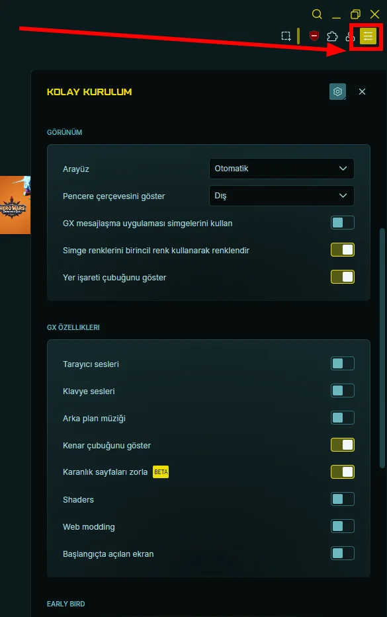Open the red ad blocker shield
387x617 pixels.
click(314, 36)
